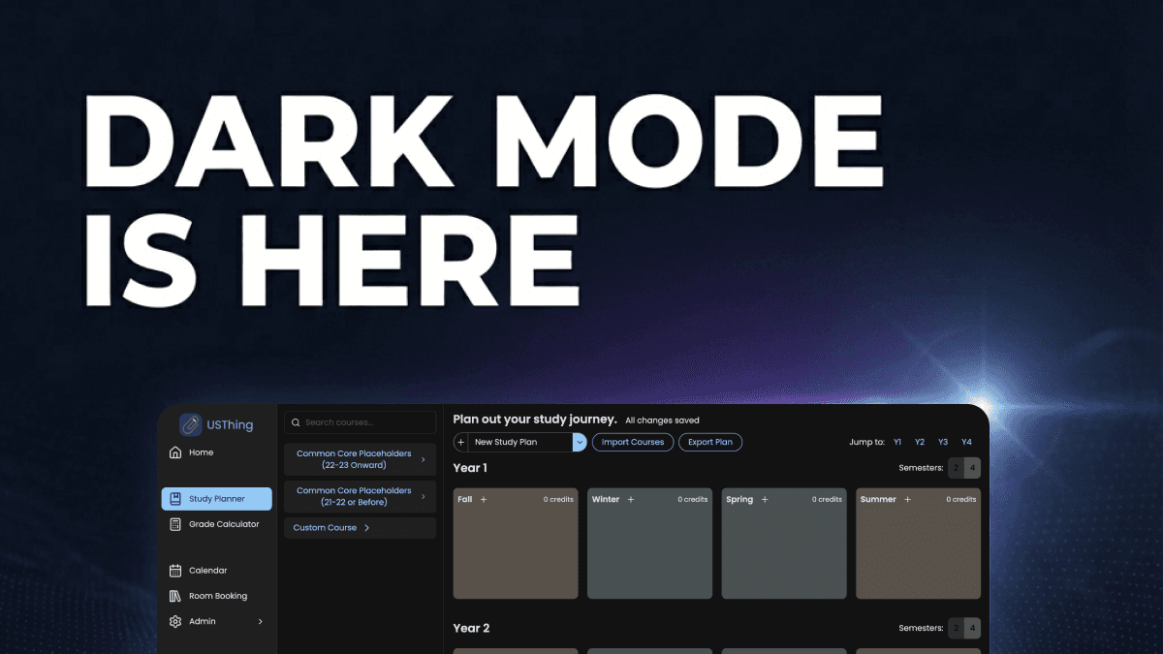Set Year 2 semesters to 2
Viewport: 1163px width, 654px height.
coord(956,628)
